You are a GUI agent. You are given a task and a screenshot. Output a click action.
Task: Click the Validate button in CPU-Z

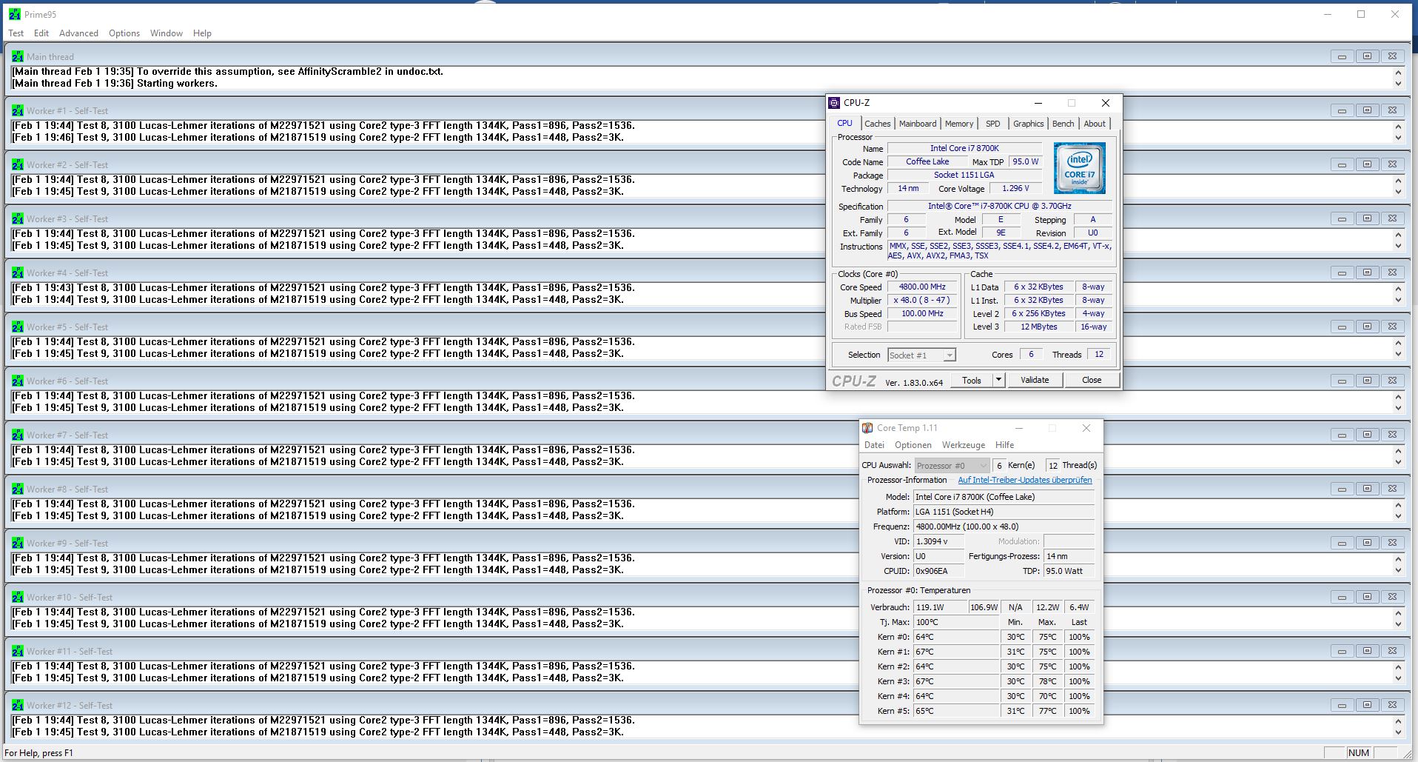pos(1035,380)
